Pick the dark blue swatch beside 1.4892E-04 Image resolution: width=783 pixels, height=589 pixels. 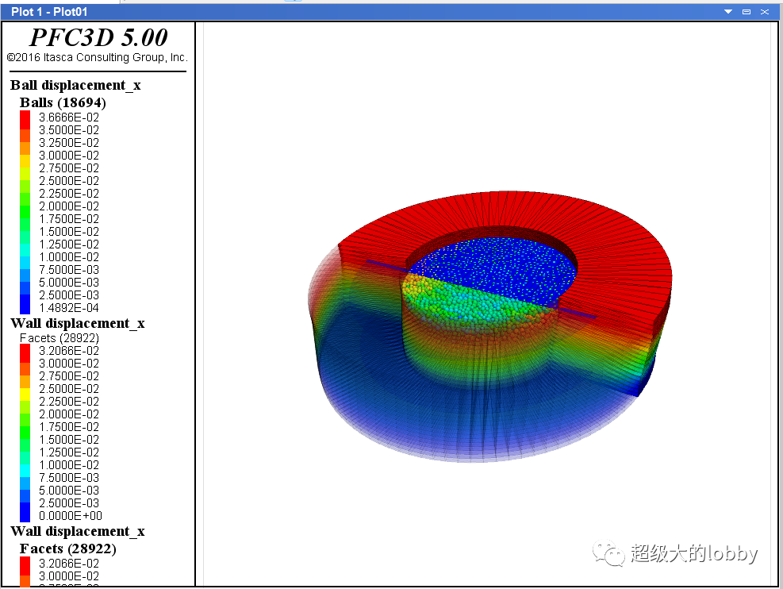(25, 304)
